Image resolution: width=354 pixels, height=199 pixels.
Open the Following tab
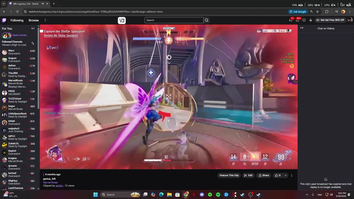pyautogui.click(x=17, y=20)
